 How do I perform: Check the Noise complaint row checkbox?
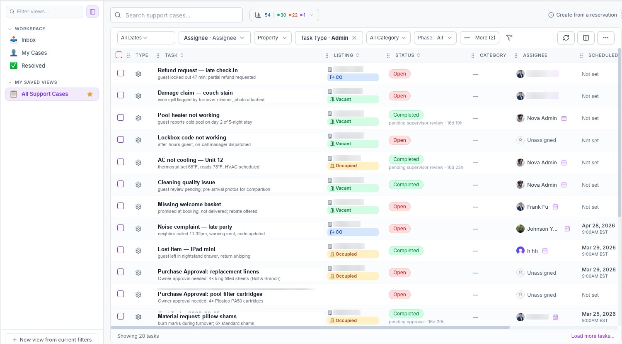(x=121, y=228)
